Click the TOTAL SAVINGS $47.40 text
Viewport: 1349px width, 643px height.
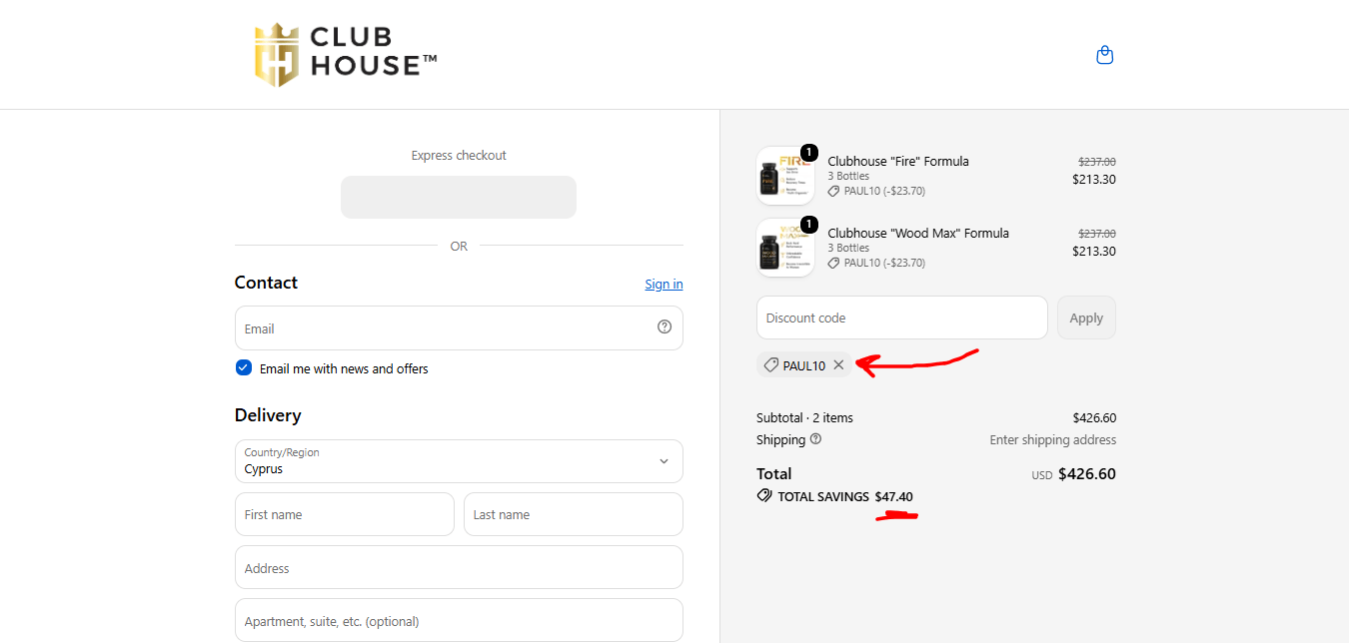tap(845, 496)
